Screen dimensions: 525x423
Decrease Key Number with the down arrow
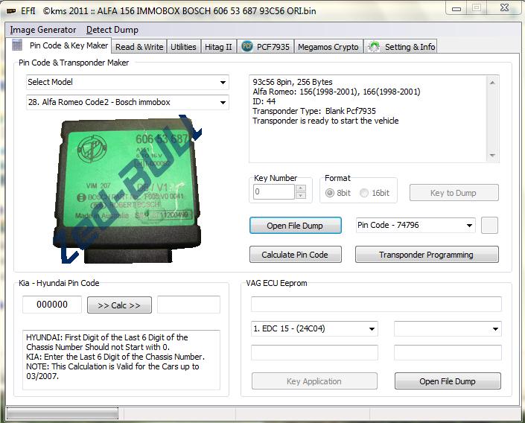click(x=301, y=196)
